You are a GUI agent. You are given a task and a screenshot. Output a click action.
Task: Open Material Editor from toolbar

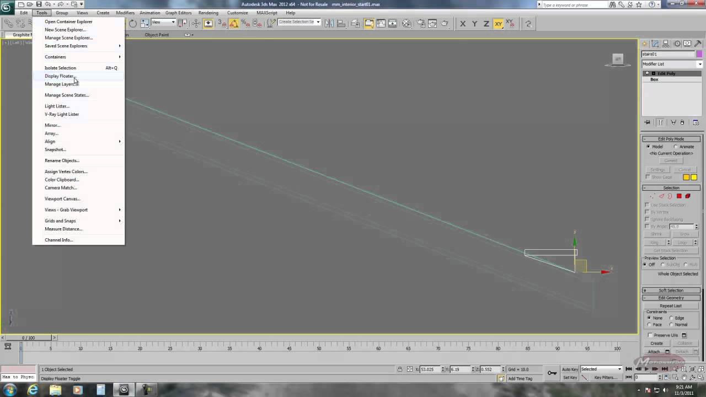[407, 23]
